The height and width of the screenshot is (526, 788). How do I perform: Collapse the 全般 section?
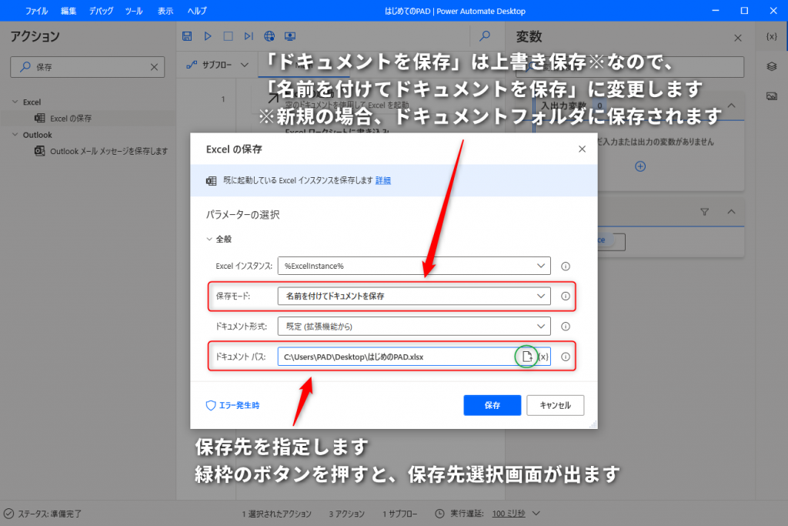(209, 239)
